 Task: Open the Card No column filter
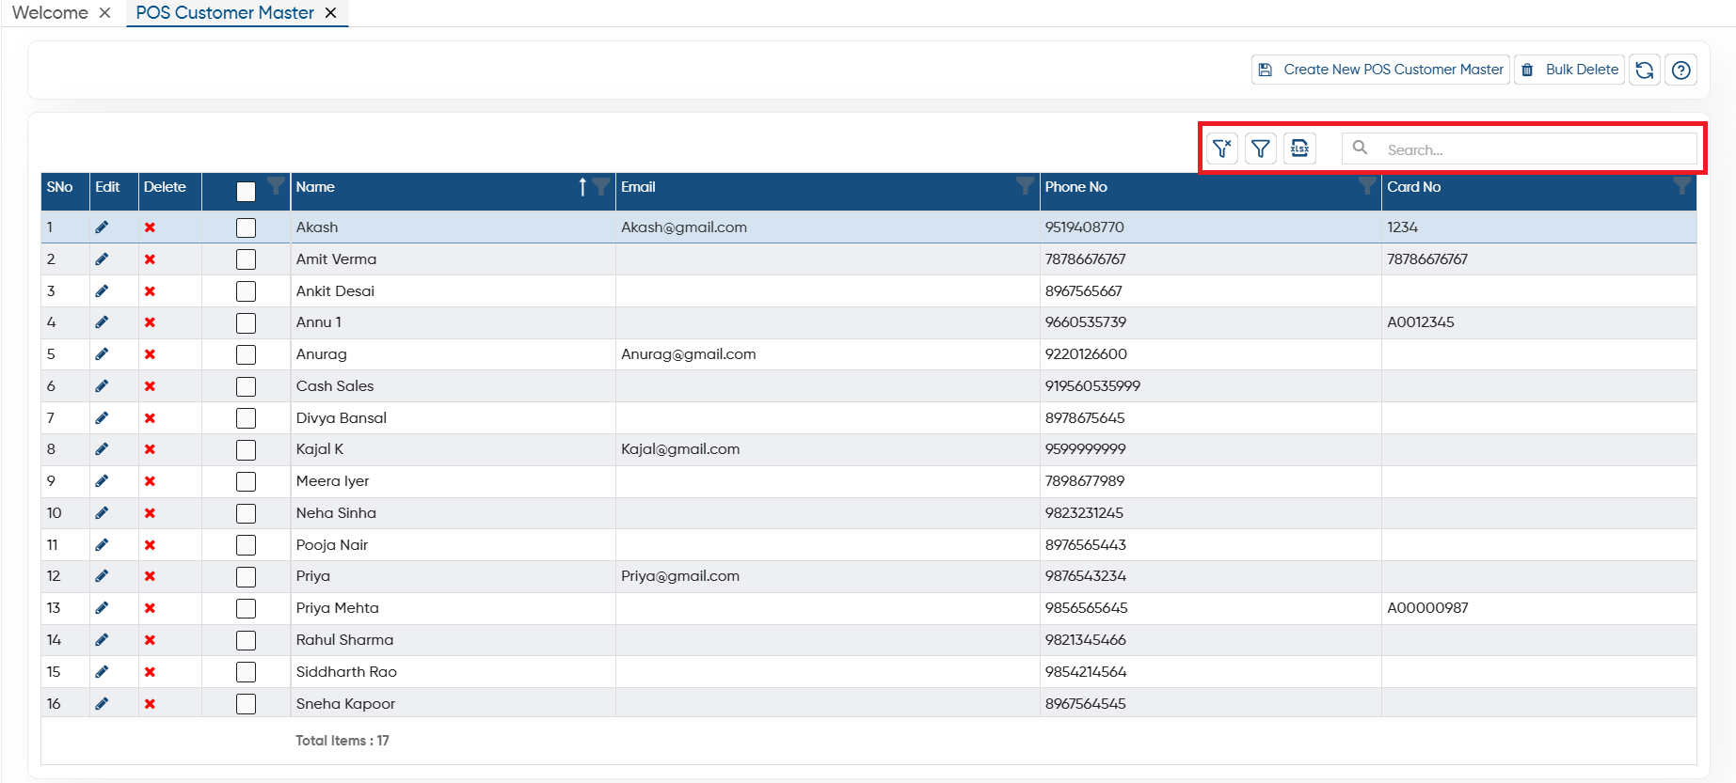point(1681,185)
